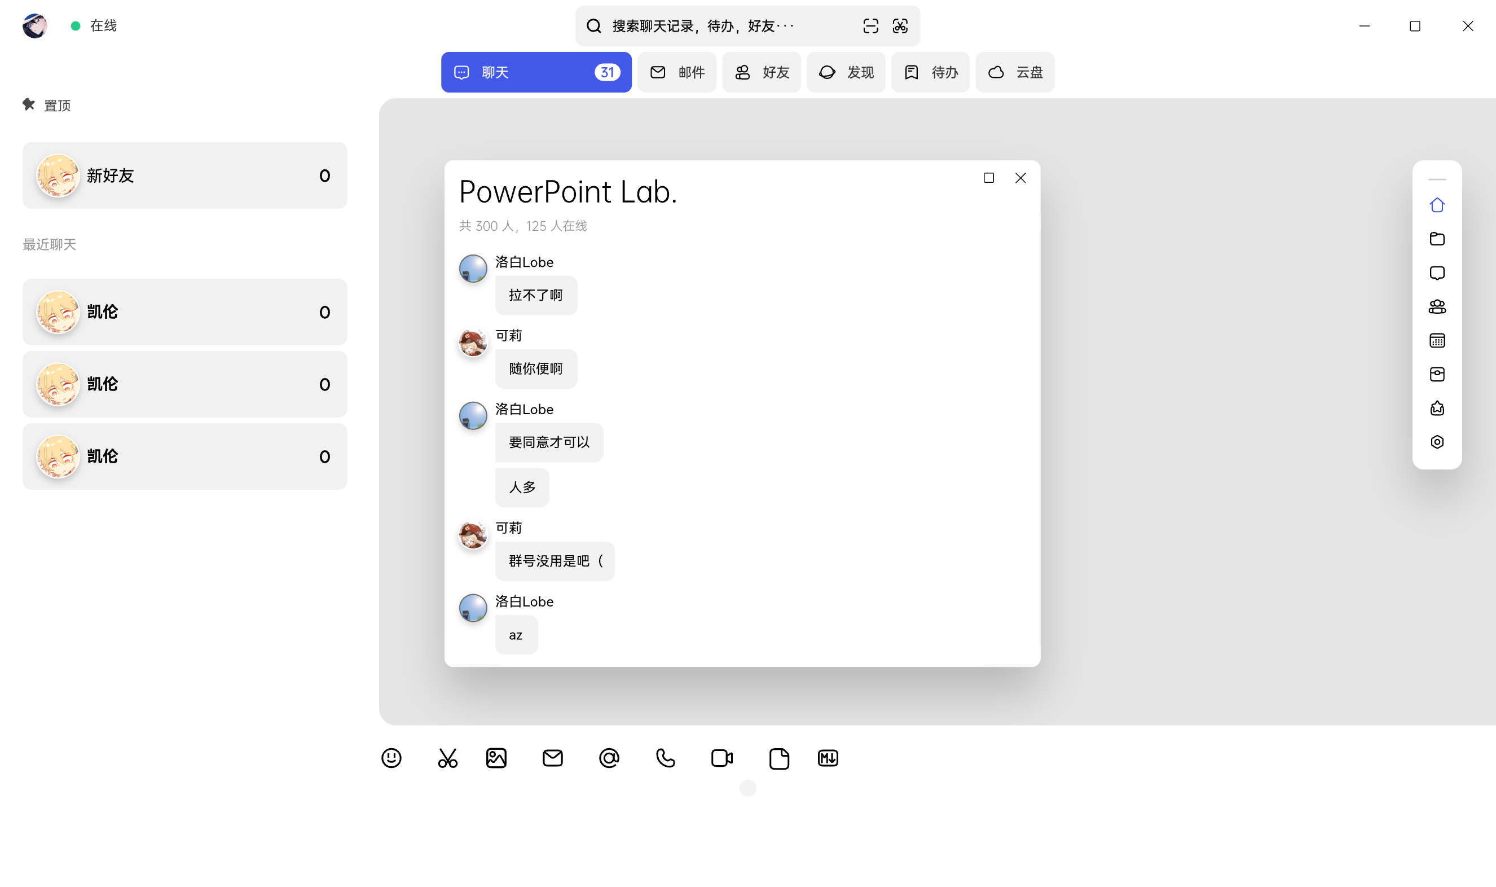Click the scissors screenshot icon
The height and width of the screenshot is (887, 1496).
[x=447, y=758]
